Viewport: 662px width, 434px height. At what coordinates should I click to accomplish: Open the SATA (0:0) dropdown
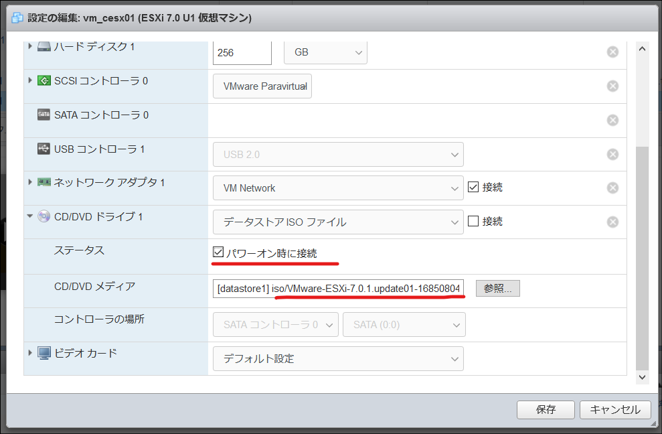tap(404, 325)
